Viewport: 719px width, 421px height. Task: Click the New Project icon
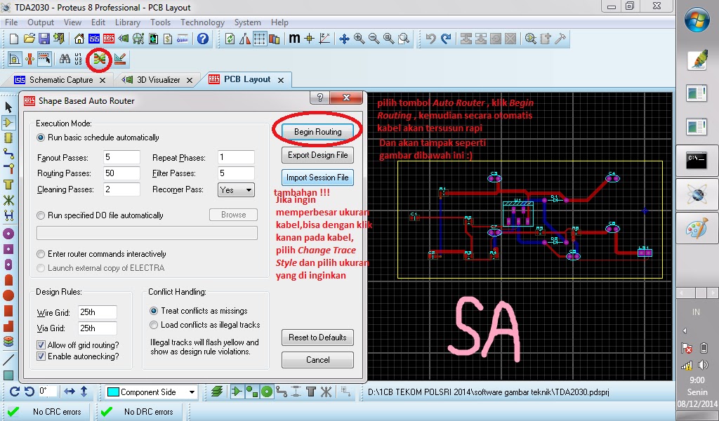[14, 39]
